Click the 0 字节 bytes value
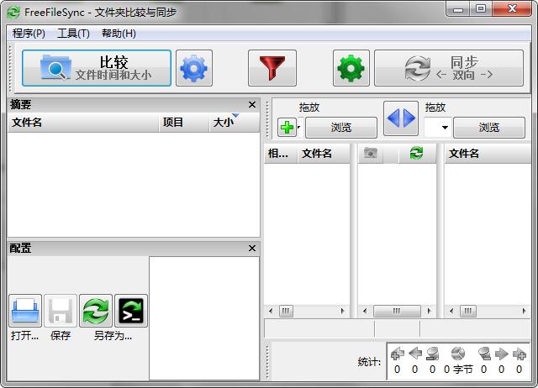The height and width of the screenshot is (388, 538). (458, 370)
